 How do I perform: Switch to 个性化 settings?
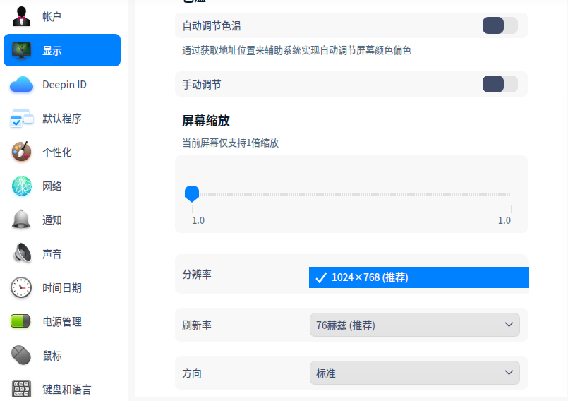(x=62, y=152)
